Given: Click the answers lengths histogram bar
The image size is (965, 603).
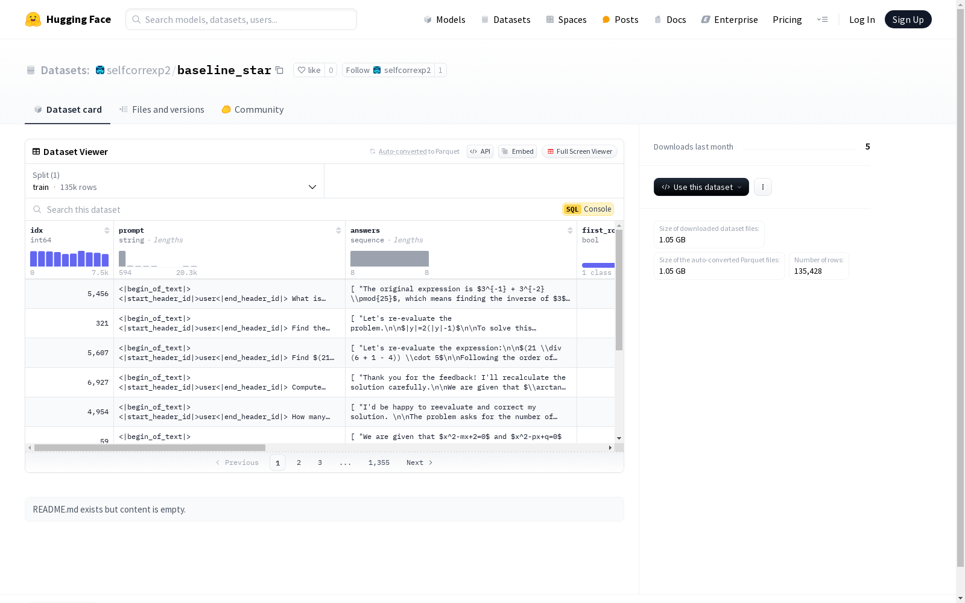Looking at the screenshot, I should pos(390,259).
